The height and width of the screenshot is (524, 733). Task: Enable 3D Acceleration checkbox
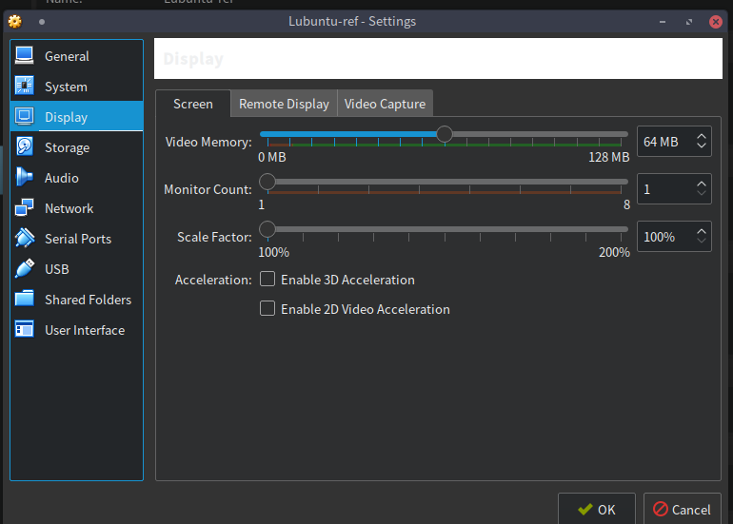click(x=267, y=280)
